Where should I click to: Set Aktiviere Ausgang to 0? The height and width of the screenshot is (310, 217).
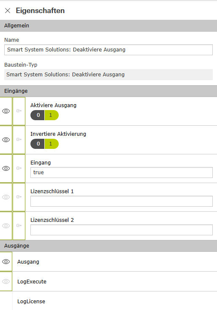[x=38, y=115]
